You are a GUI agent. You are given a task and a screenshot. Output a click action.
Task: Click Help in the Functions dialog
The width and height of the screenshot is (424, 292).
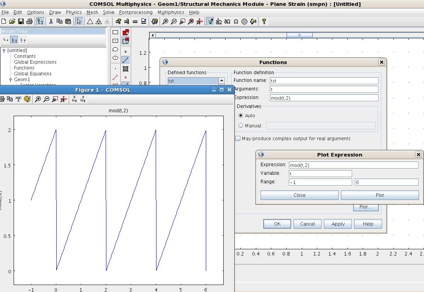click(x=368, y=224)
